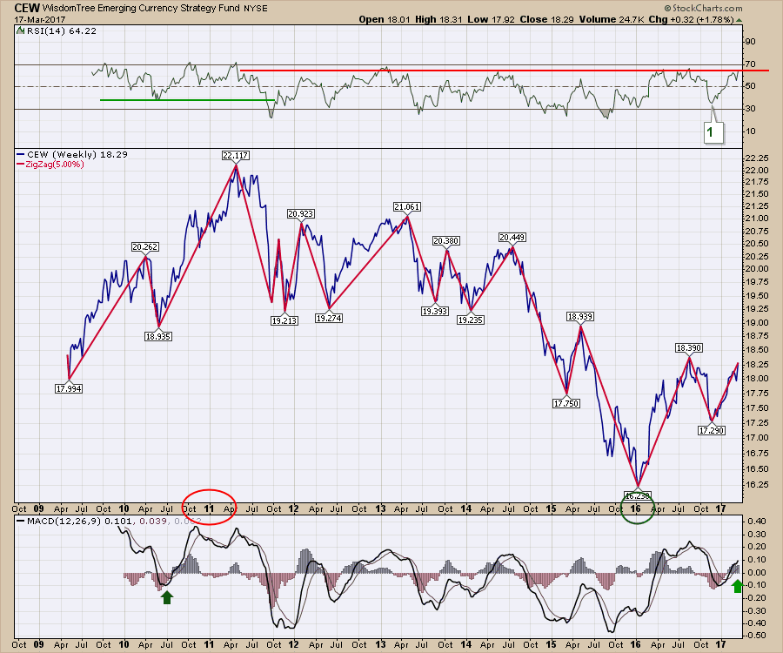Click the 20.923 swing high price label
783x653 pixels.
coord(301,214)
